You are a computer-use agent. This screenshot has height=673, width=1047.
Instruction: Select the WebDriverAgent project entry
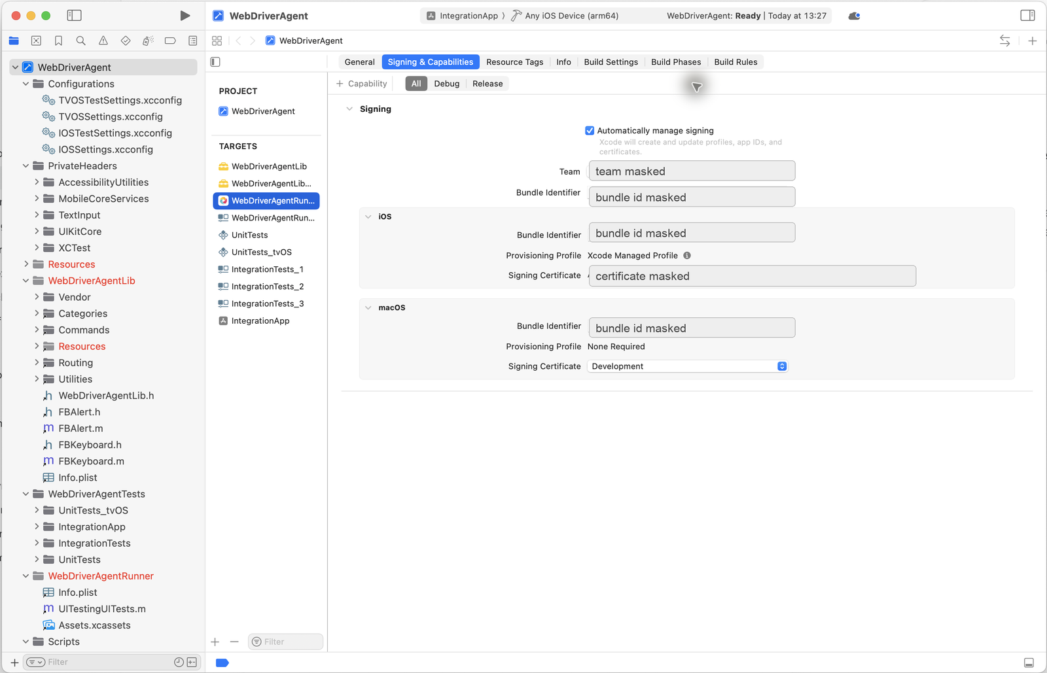pyautogui.click(x=264, y=111)
